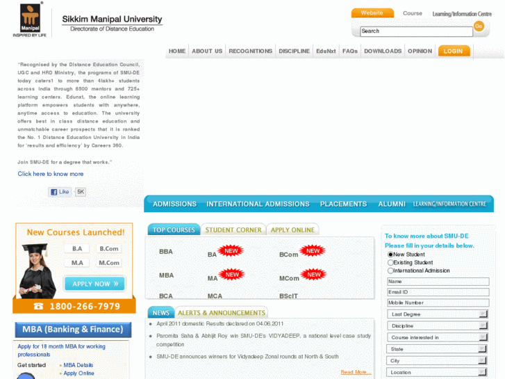Click the Name input field
This screenshot has width=505, height=379.
[x=438, y=282]
